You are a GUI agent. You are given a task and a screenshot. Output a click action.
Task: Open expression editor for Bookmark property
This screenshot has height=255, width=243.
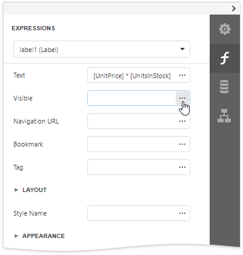click(182, 144)
